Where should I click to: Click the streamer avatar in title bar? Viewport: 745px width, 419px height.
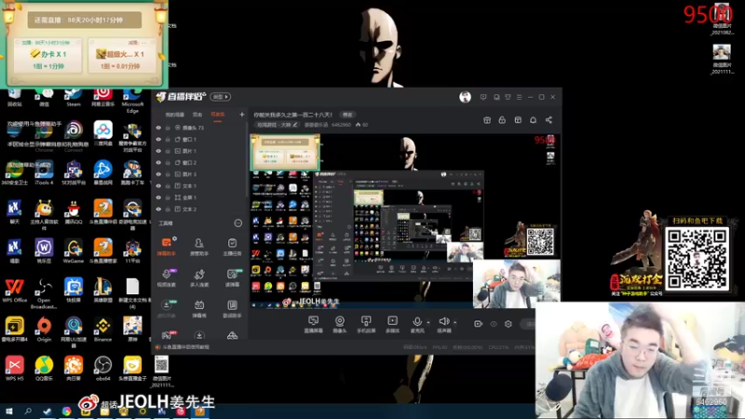pyautogui.click(x=465, y=97)
